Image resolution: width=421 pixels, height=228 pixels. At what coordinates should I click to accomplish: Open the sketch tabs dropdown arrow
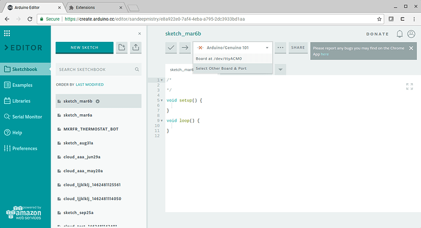tap(280, 69)
